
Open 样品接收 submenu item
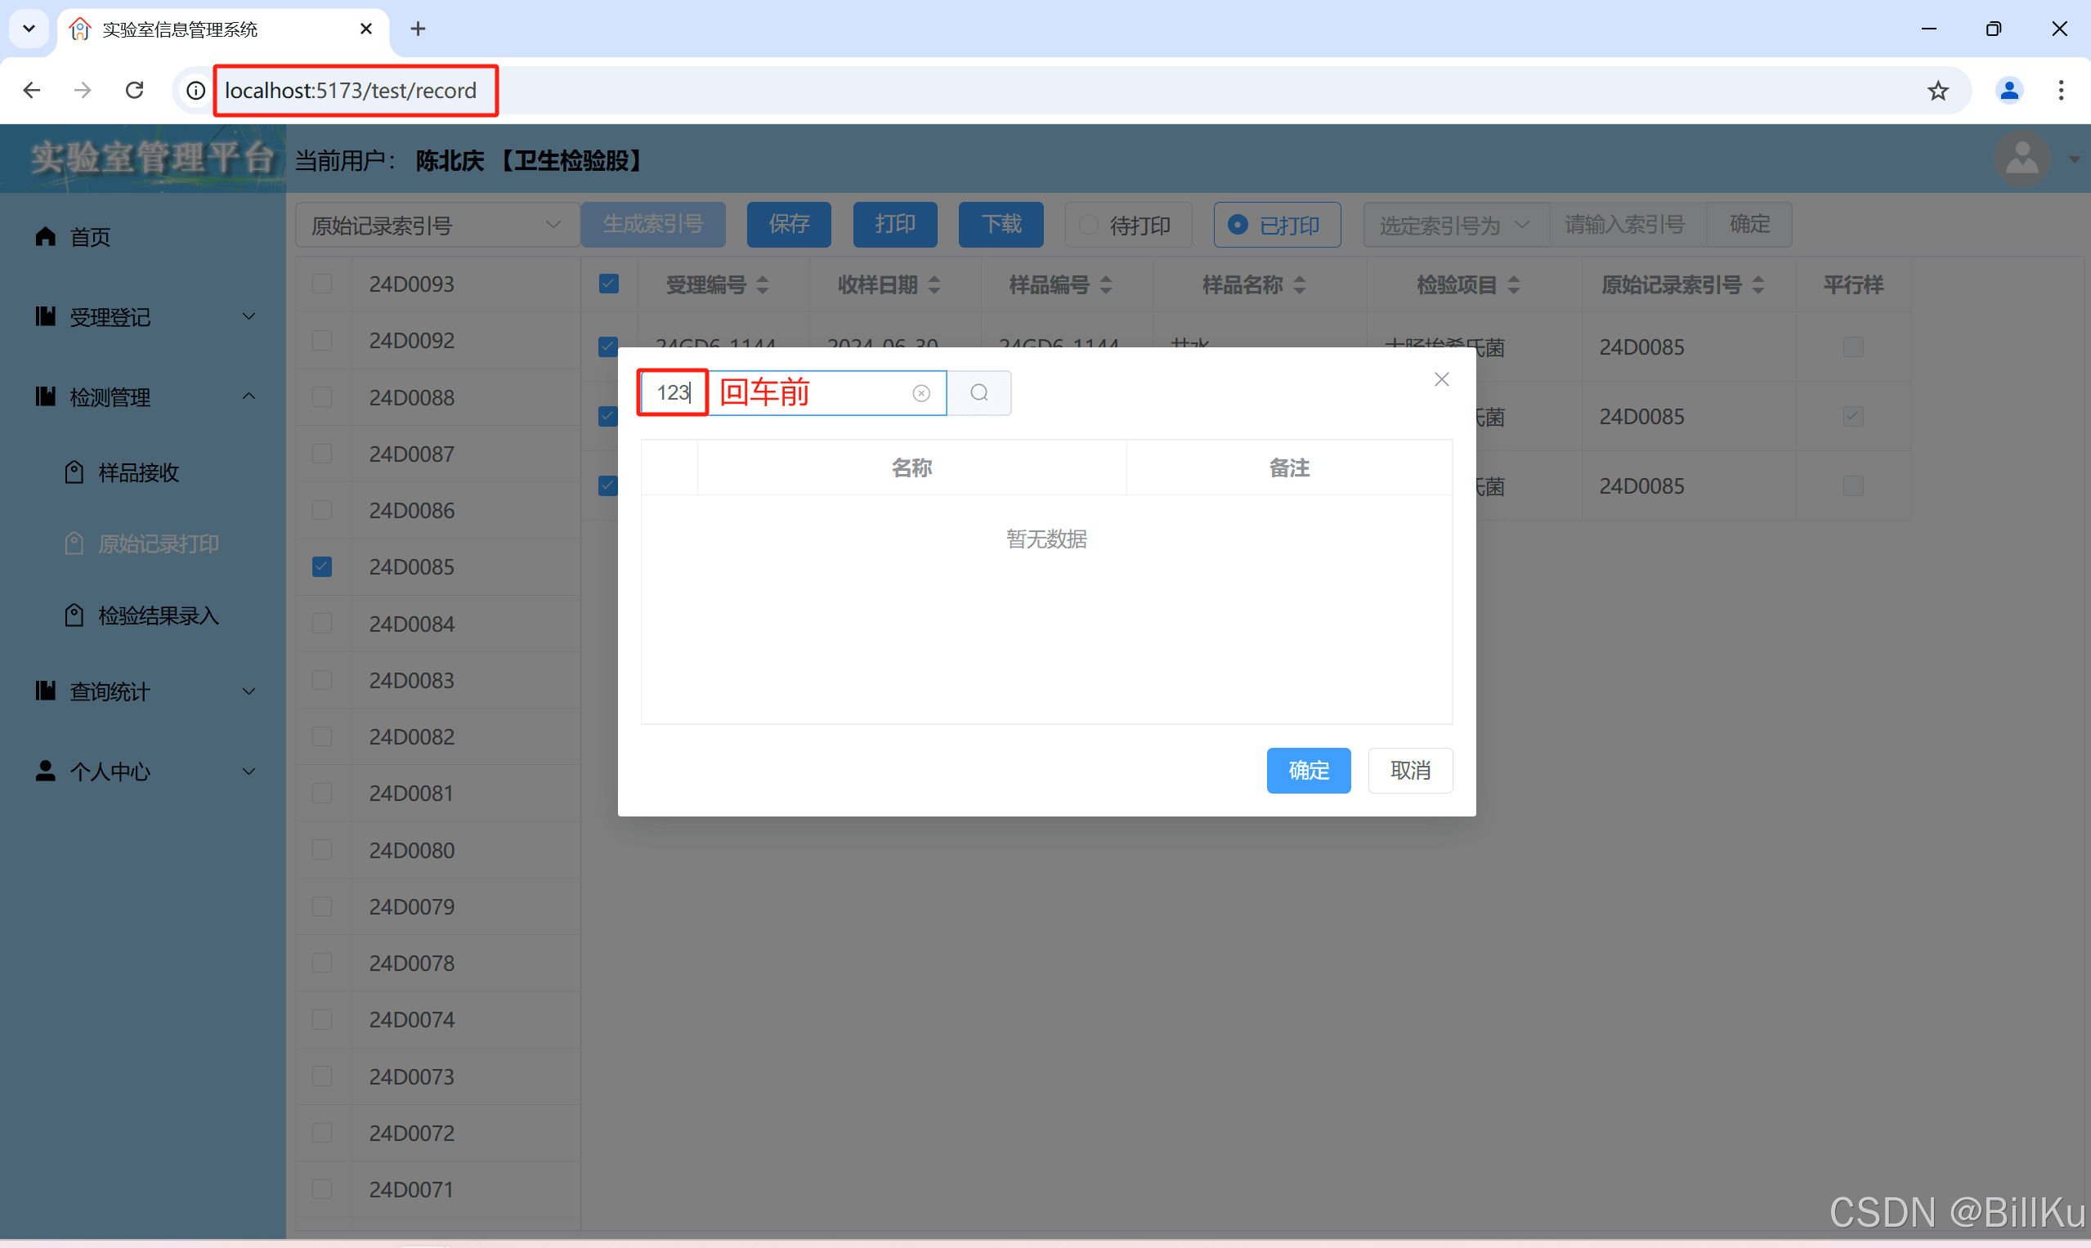(x=143, y=472)
